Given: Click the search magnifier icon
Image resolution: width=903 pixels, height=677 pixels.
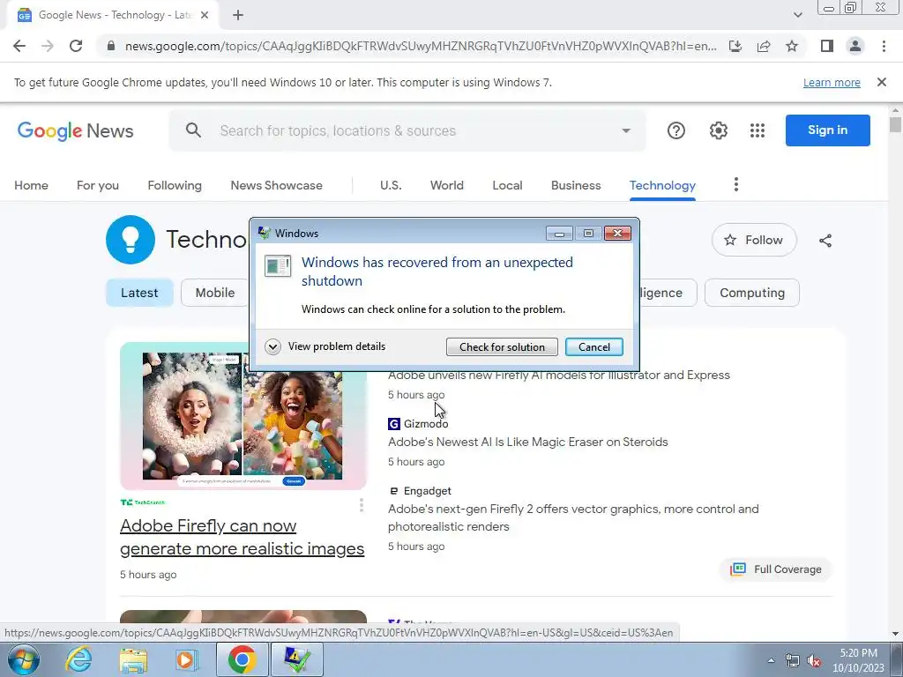Looking at the screenshot, I should pyautogui.click(x=193, y=130).
